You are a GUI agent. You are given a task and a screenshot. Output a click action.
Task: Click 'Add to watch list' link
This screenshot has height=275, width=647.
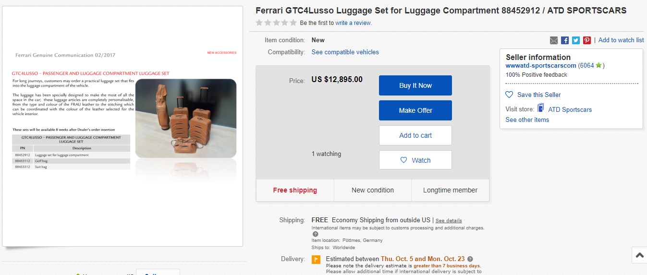tap(621, 40)
